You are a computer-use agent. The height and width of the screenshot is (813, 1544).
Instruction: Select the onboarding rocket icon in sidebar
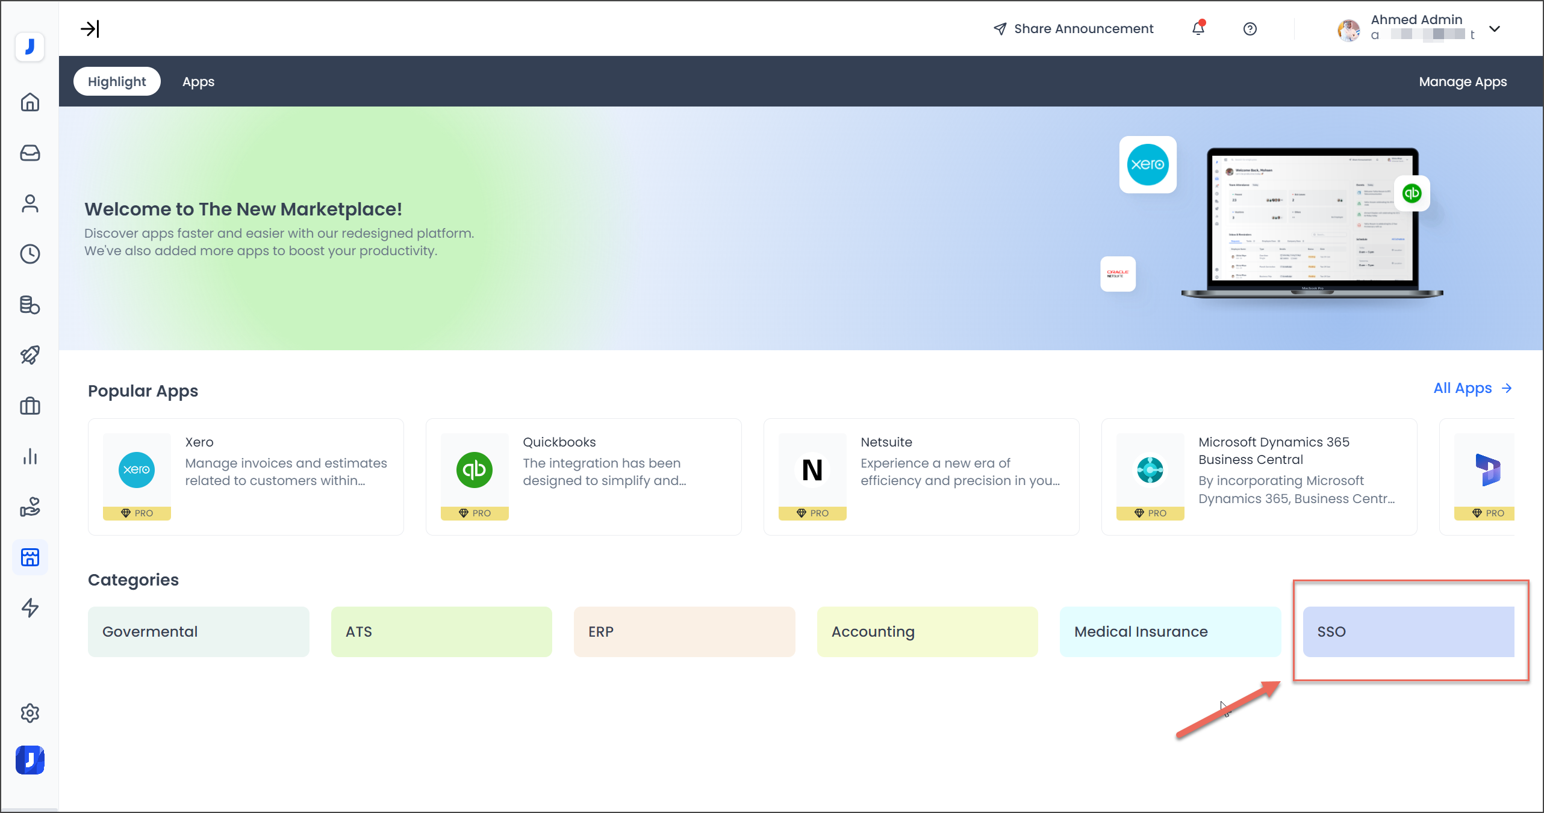coord(30,355)
